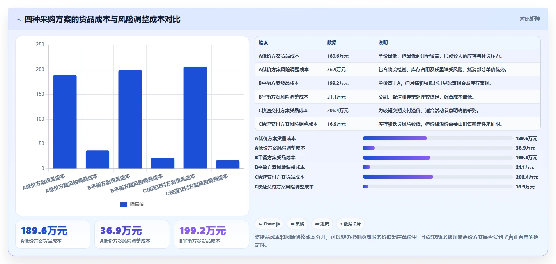Click the C快速交付方案风险调整成本 progress bar

click(x=437, y=187)
